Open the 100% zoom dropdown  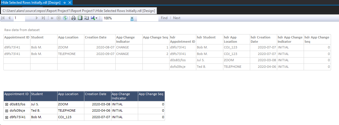pyautogui.click(x=132, y=19)
